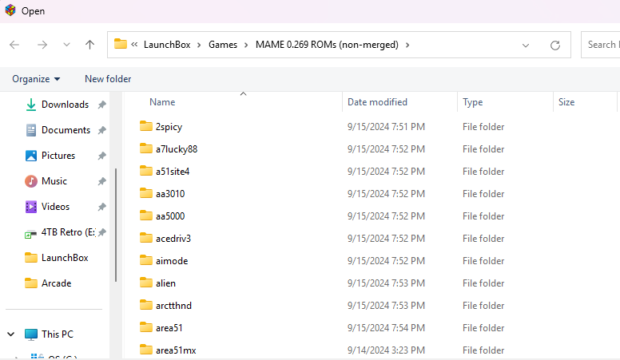
Task: Select the aa5000 folder
Action: (170, 216)
